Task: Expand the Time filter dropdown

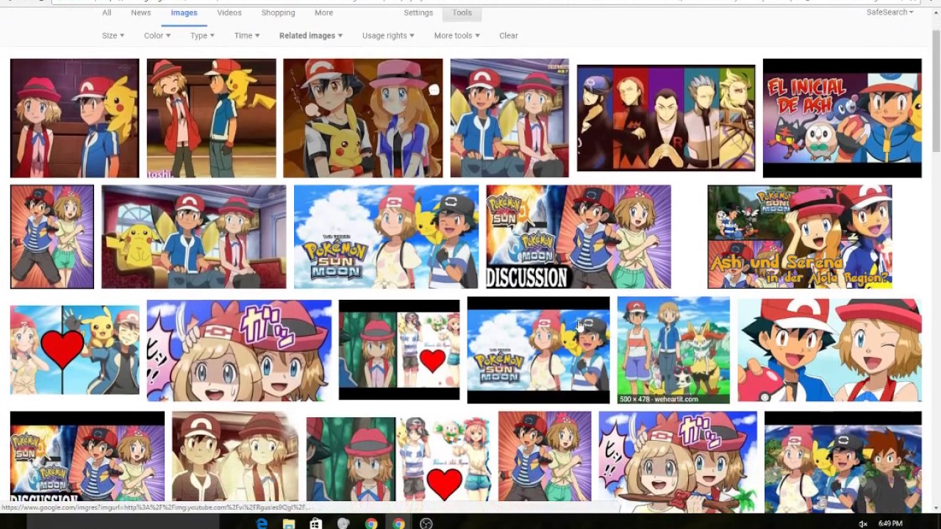Action: [x=247, y=35]
